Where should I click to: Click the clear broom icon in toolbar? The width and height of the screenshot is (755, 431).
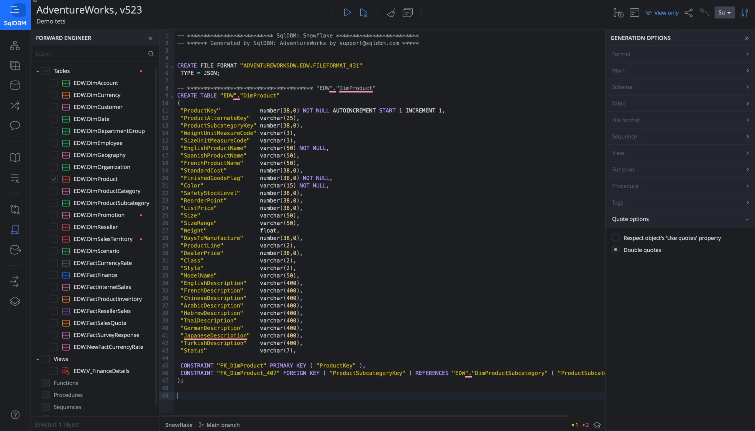[x=391, y=13]
